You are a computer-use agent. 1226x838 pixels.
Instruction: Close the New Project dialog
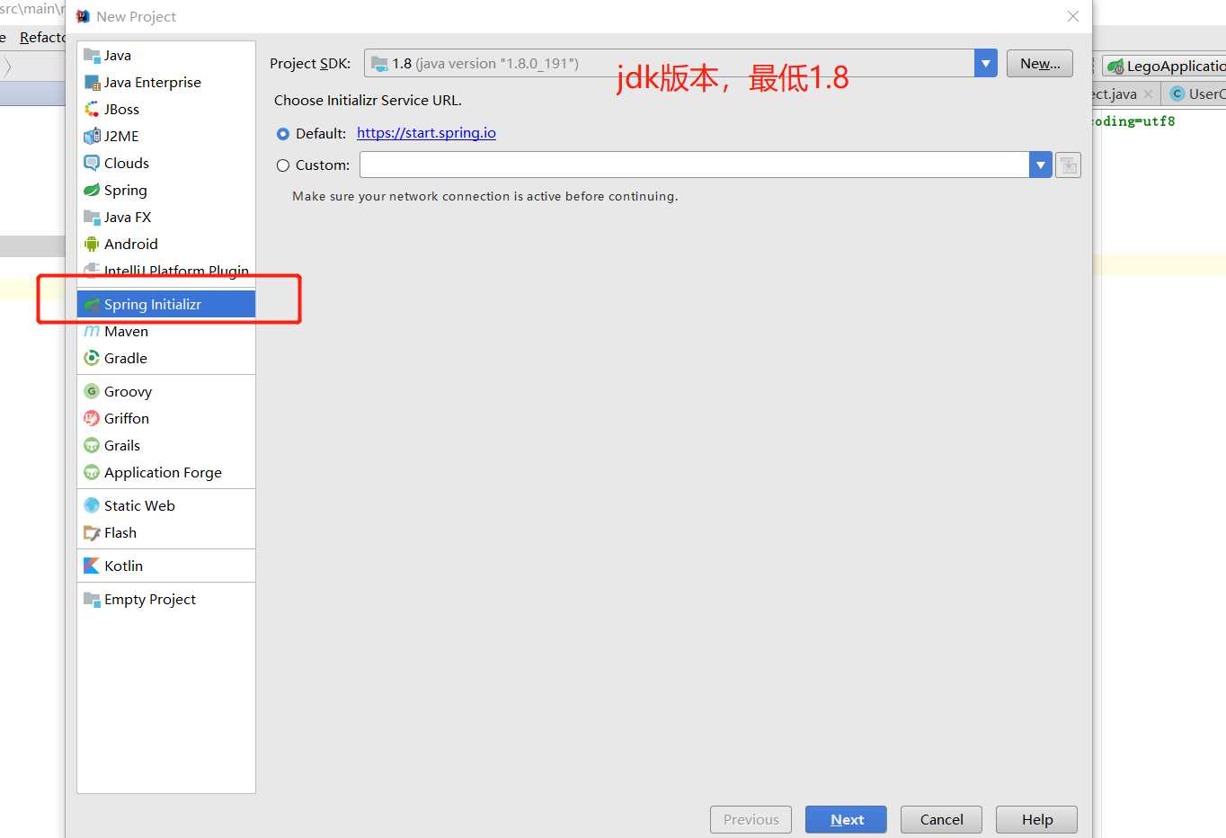(1072, 16)
